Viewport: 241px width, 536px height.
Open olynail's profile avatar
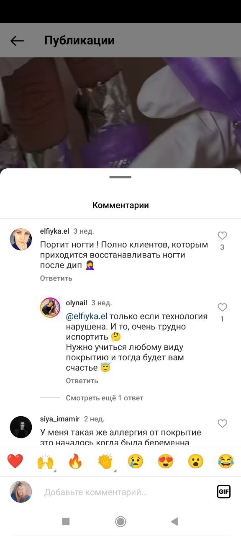50,308
